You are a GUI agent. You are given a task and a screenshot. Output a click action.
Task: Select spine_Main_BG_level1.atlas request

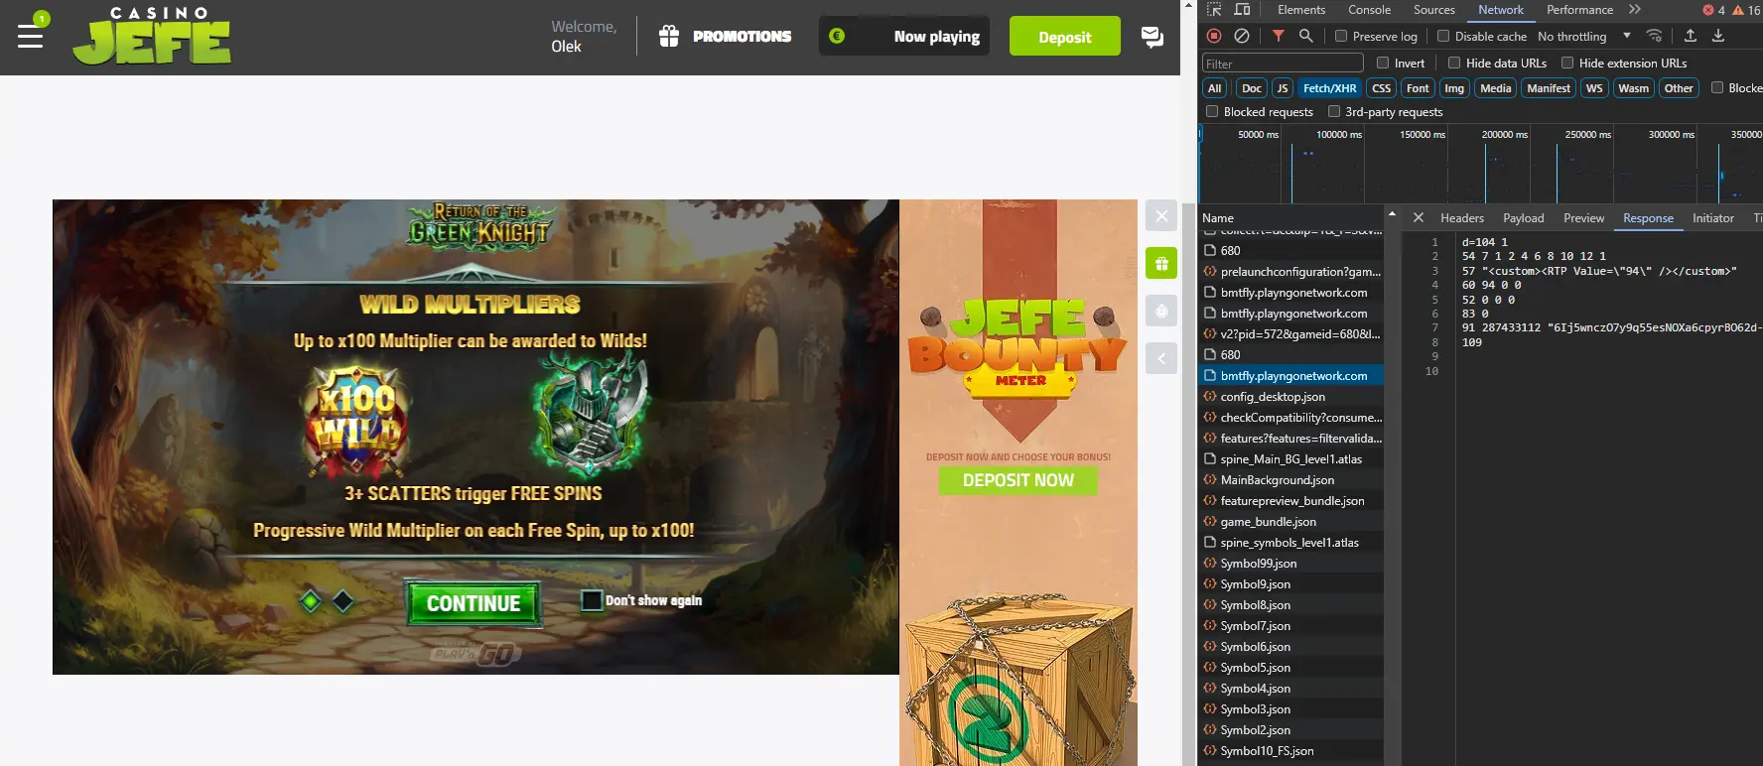pyautogui.click(x=1292, y=459)
